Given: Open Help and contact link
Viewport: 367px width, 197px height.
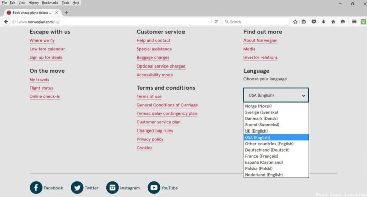Looking at the screenshot, I should (x=153, y=40).
